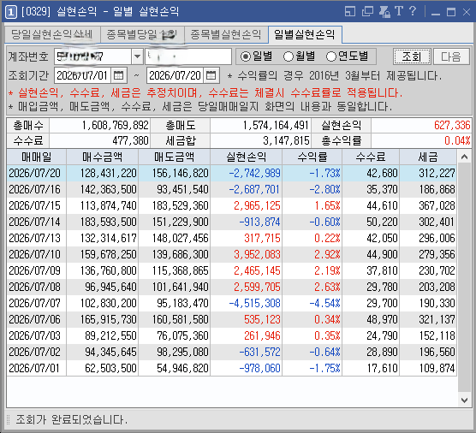Sort by 매매일 column header
The width and height of the screenshot is (476, 433).
tap(37, 157)
